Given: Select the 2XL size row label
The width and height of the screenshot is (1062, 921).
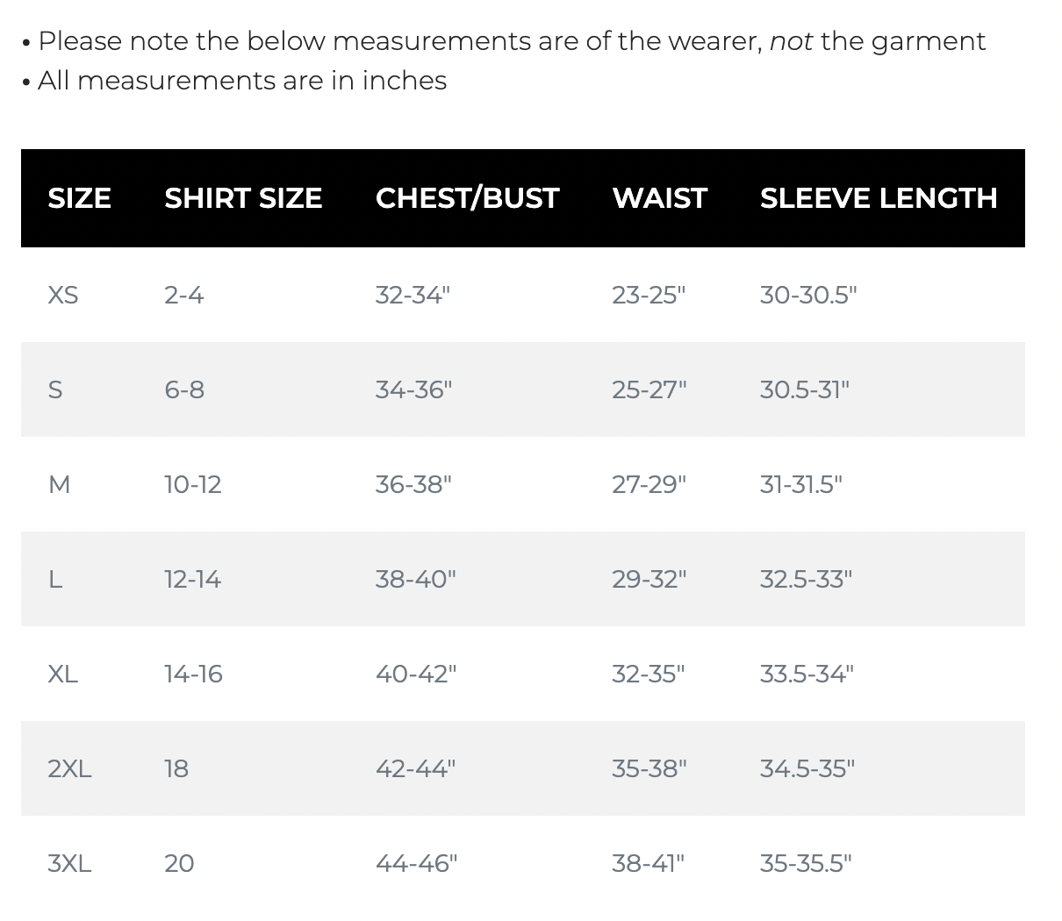Looking at the screenshot, I should [69, 768].
